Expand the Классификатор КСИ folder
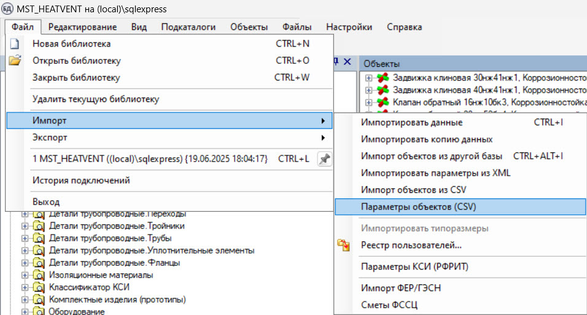 (25, 287)
